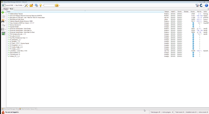Toggle the checkmark for BodySlide and Outfit Studio
The width and height of the screenshot is (209, 114).
[x=9, y=19]
